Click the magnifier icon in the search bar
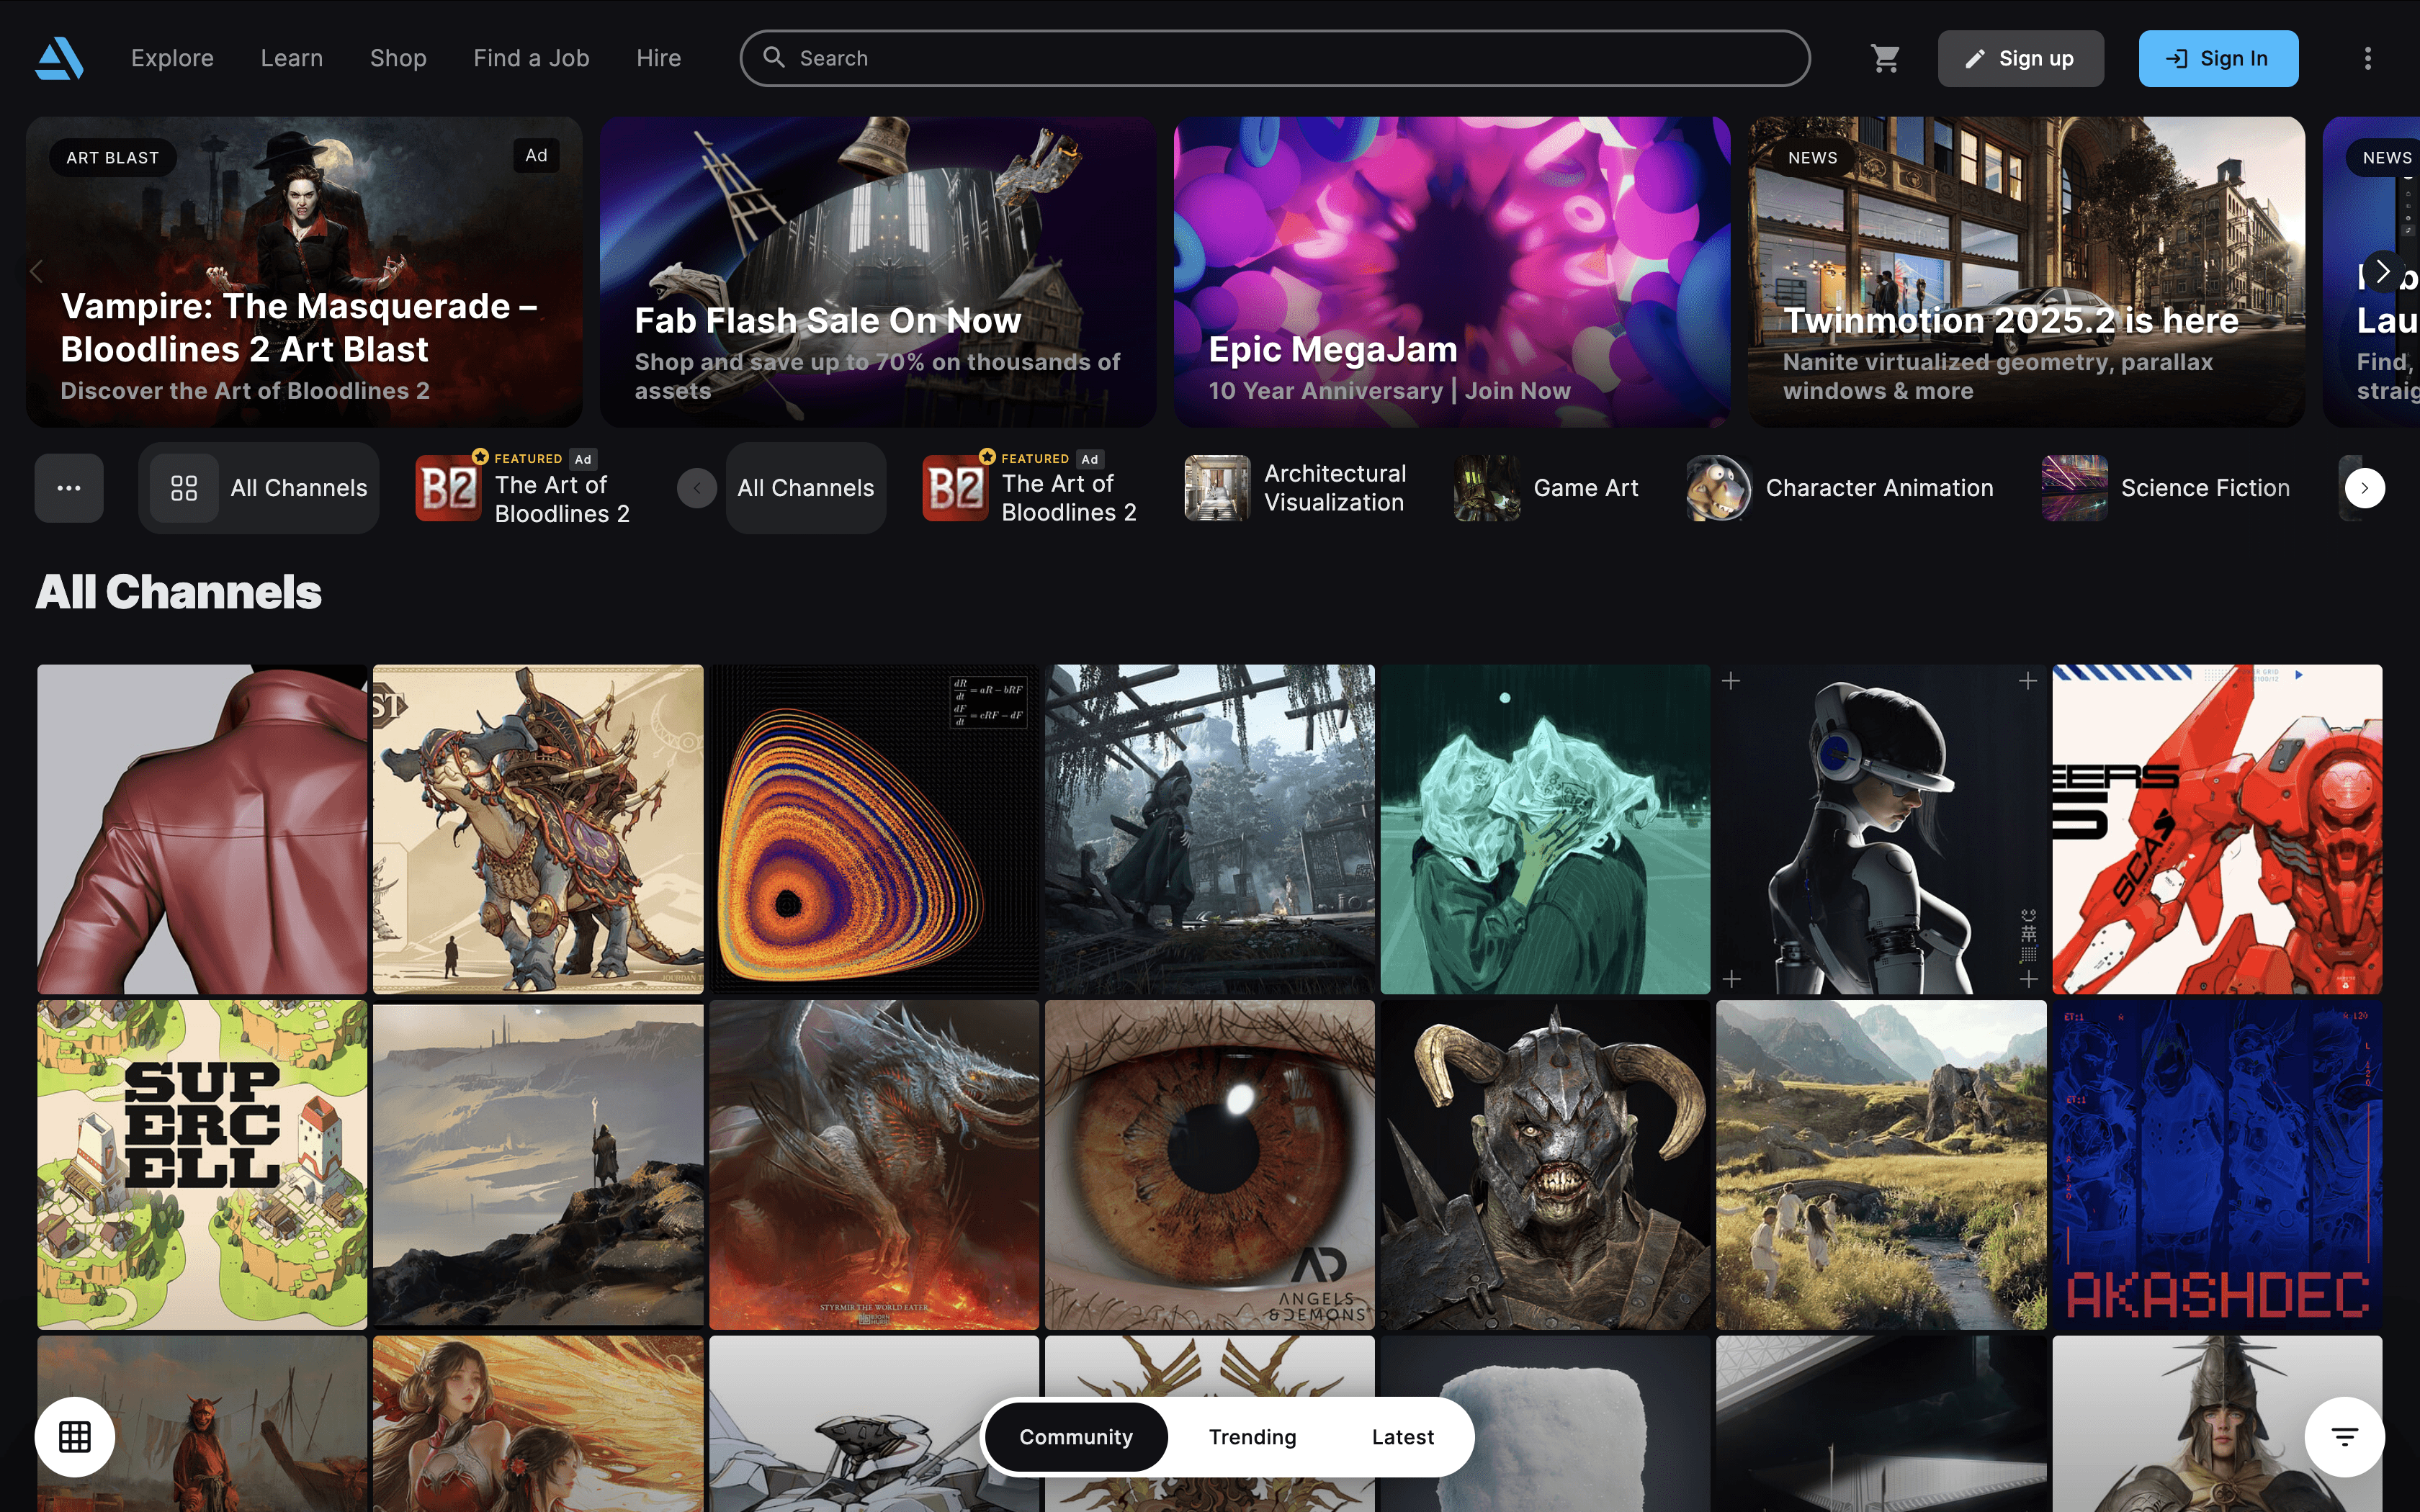The image size is (2420, 1512). [x=774, y=57]
